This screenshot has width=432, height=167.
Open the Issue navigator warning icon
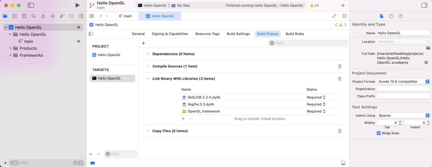(x=43, y=16)
